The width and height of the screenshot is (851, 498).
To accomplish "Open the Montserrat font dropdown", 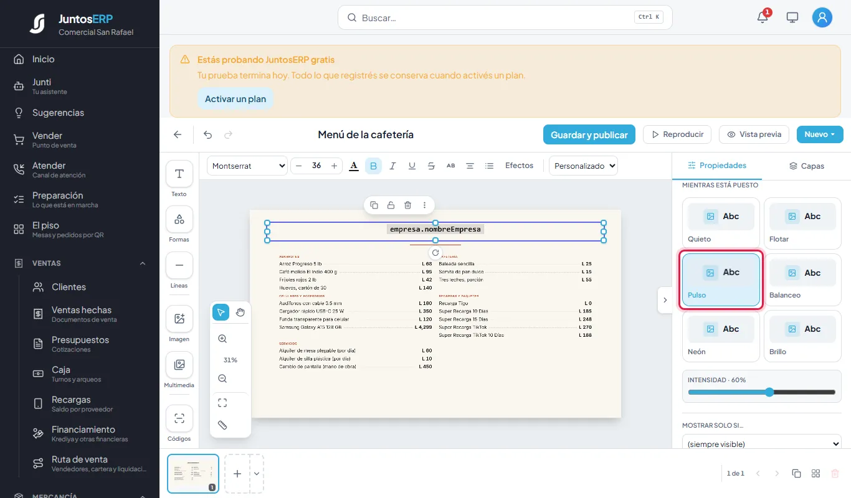I will click(x=247, y=166).
